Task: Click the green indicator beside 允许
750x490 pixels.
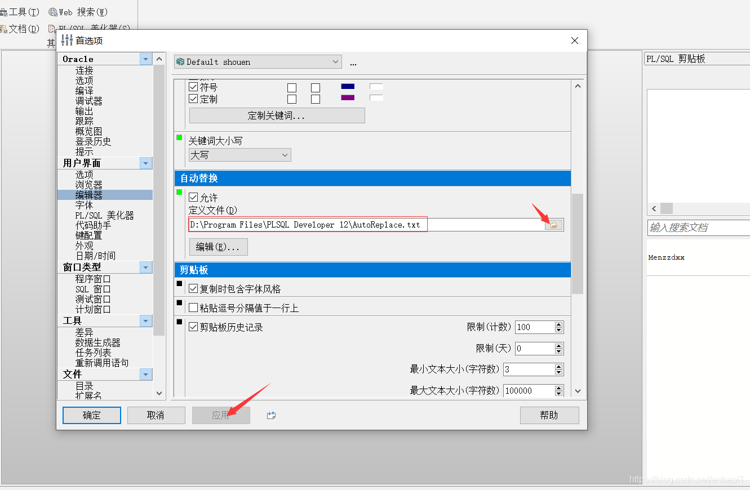Action: [180, 192]
